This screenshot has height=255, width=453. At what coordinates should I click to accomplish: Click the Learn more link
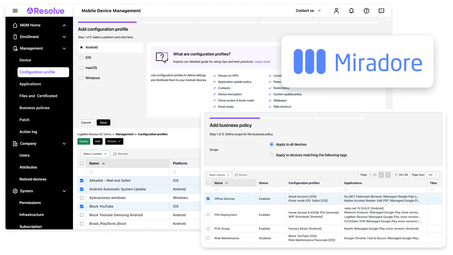tap(262, 62)
